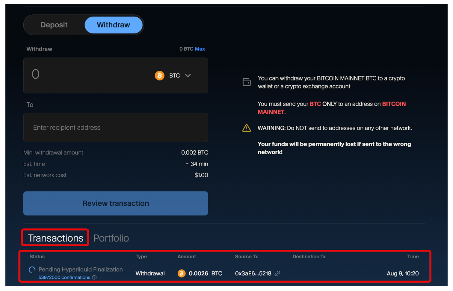Open the Transactions tab
Viewport: 453px width, 291px height.
pyautogui.click(x=56, y=238)
